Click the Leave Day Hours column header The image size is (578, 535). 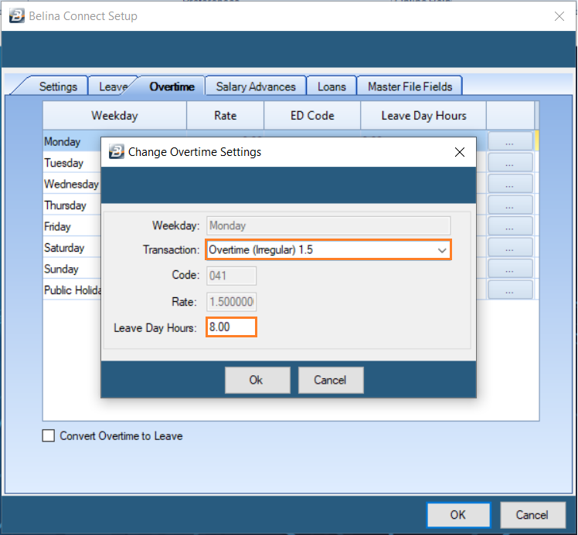pos(423,116)
